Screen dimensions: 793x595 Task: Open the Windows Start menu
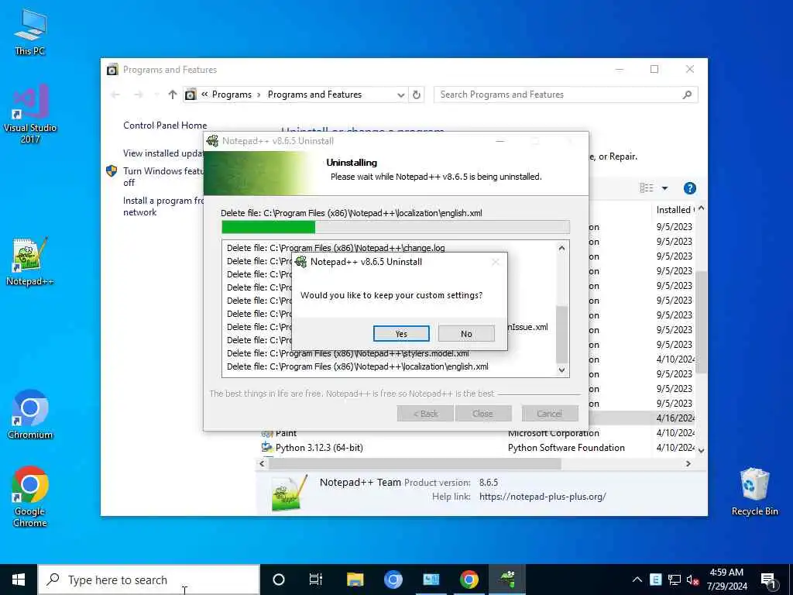(x=19, y=580)
